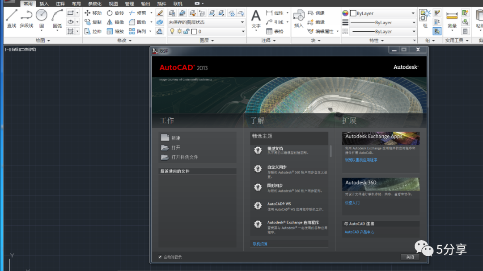Activate the 旋转 rotate tool

tap(115, 13)
